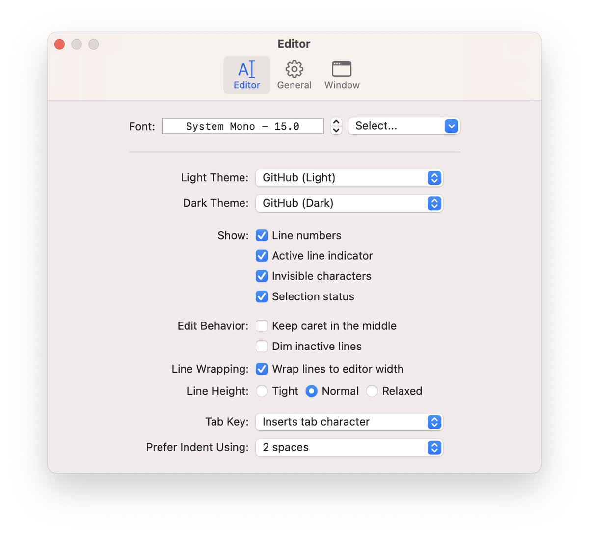
Task: Toggle the Active line indicator checkbox
Action: (262, 256)
